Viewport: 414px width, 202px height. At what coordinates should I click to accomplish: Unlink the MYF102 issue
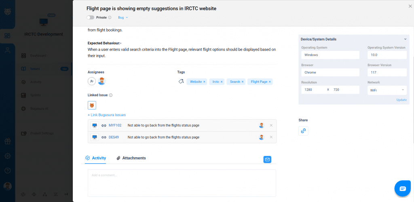tap(271, 125)
